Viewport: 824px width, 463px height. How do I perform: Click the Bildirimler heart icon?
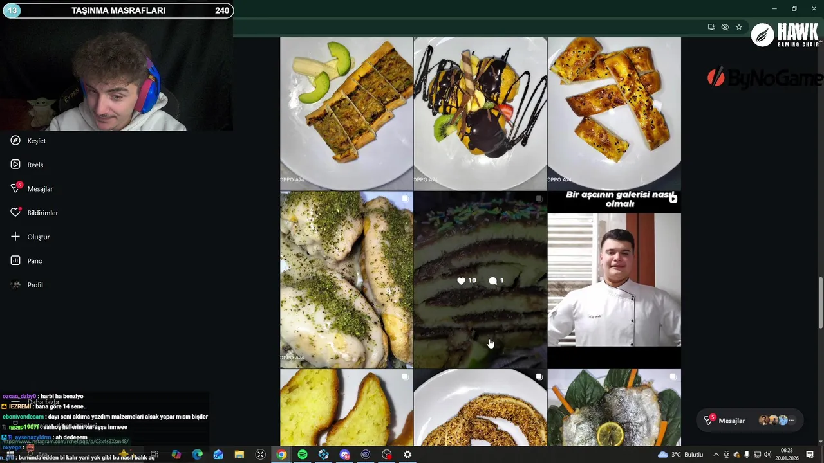coord(15,213)
